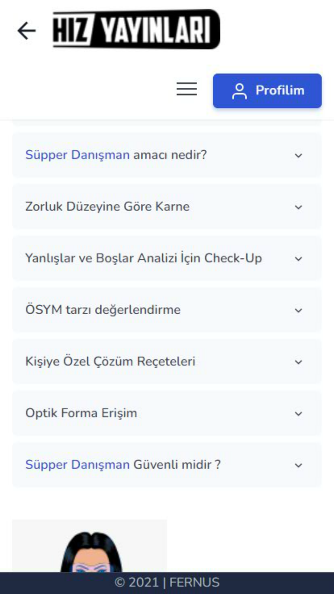Click the chevron next to 'Optik Forma Erişim'

coord(298,413)
